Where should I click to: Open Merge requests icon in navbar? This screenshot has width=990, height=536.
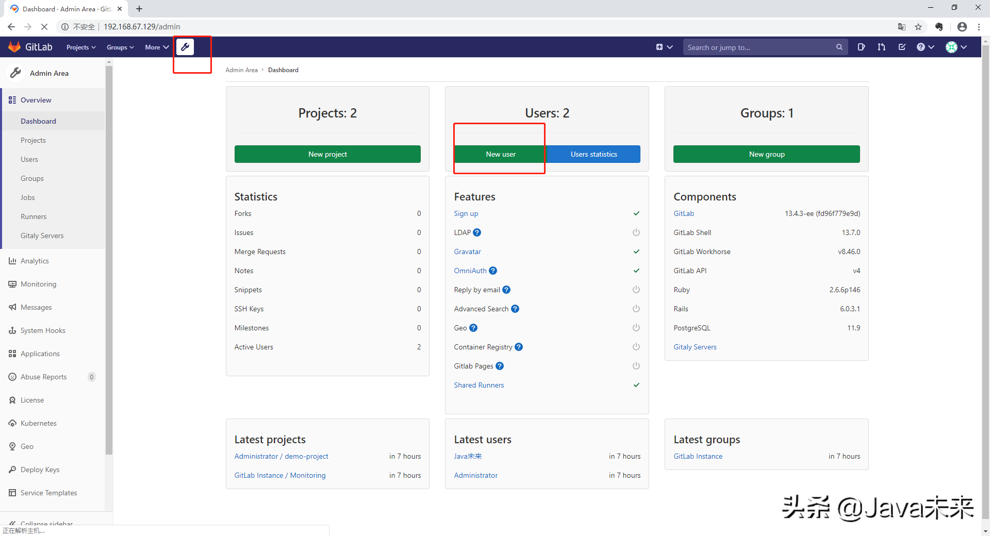tap(882, 47)
